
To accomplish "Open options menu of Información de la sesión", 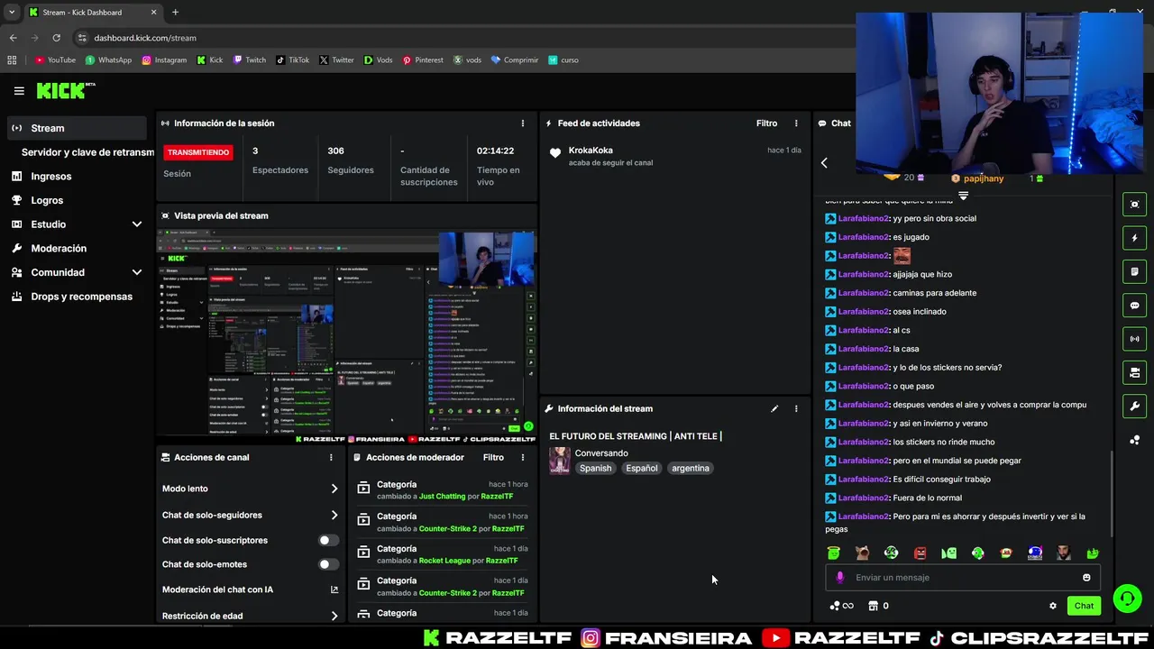I will pos(522,123).
